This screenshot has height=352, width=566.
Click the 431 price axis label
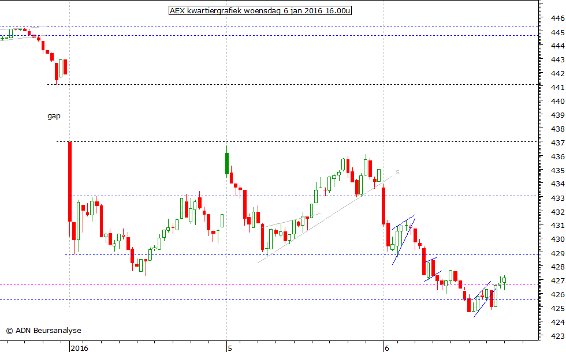(x=558, y=226)
